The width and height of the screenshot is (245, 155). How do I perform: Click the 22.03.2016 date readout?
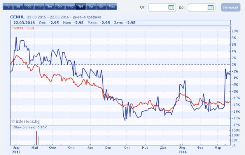click(24, 23)
